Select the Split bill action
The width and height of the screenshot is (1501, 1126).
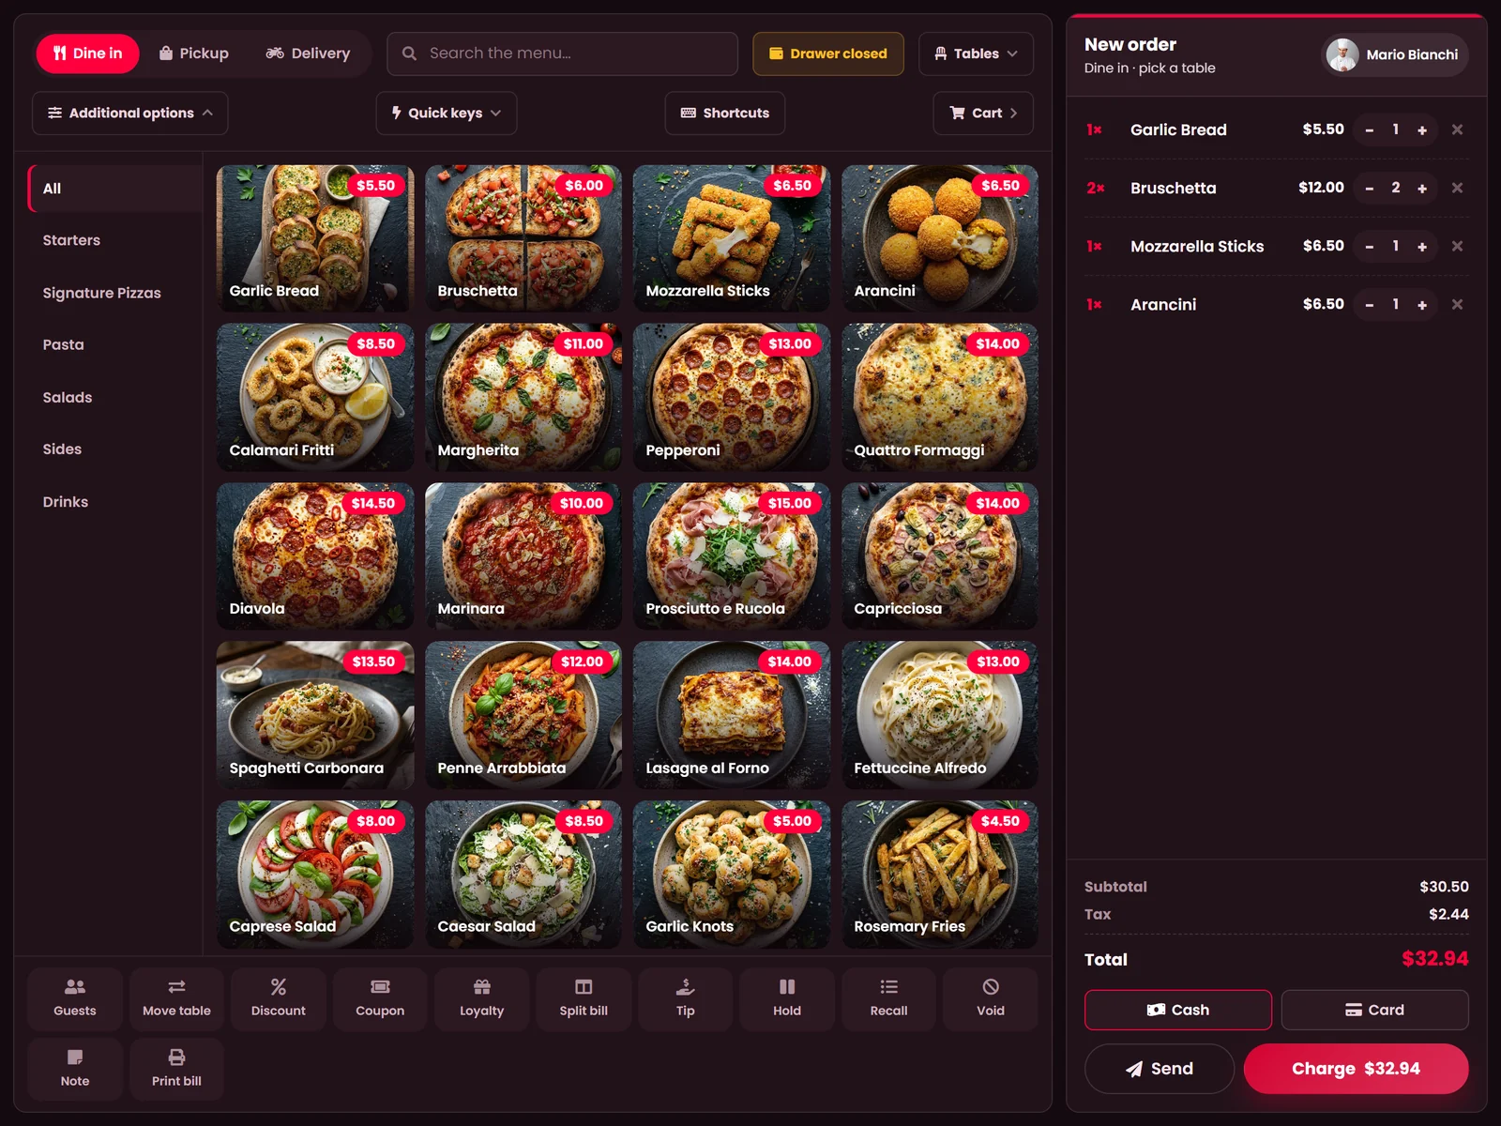click(584, 998)
